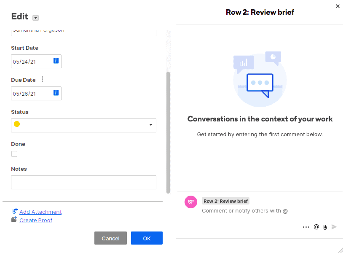Open the Edit menu dropdown arrow

tap(35, 18)
